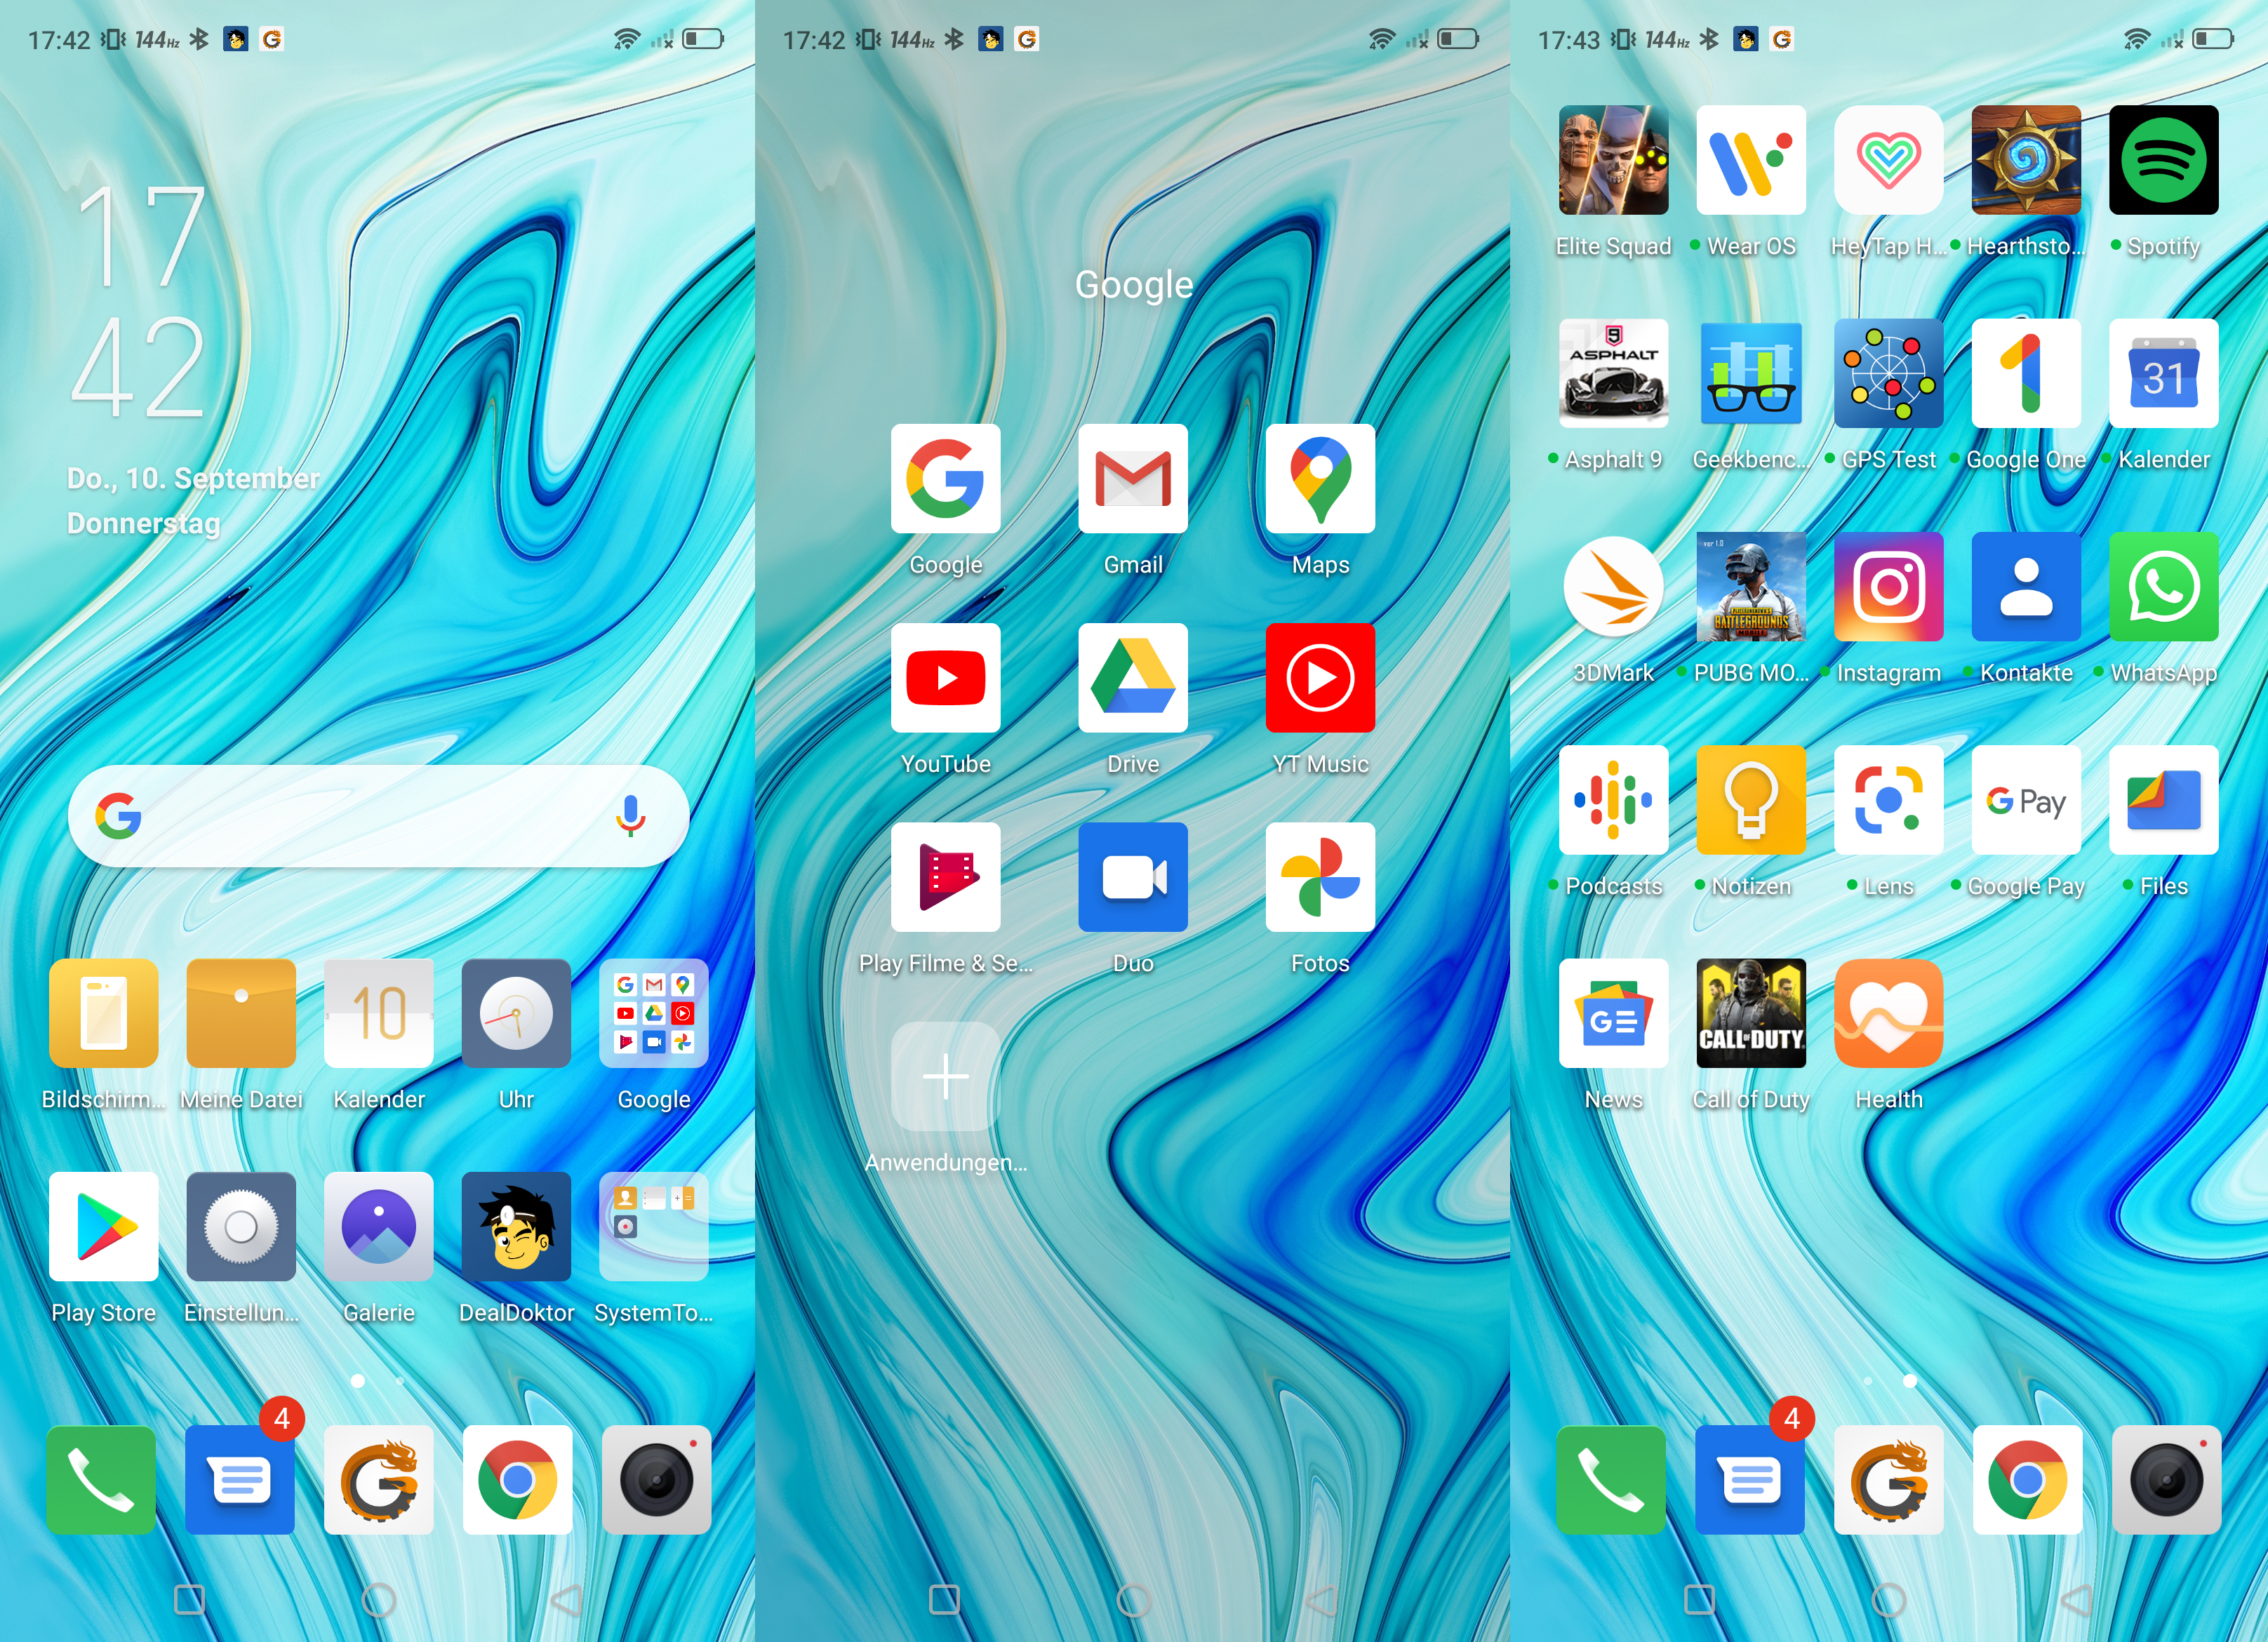The image size is (2268, 1642).
Task: Open the Google Pay app
Action: click(x=2026, y=800)
